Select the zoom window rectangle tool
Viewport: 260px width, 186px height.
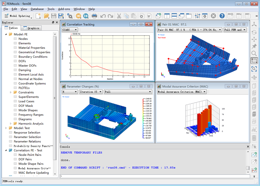click(254, 60)
